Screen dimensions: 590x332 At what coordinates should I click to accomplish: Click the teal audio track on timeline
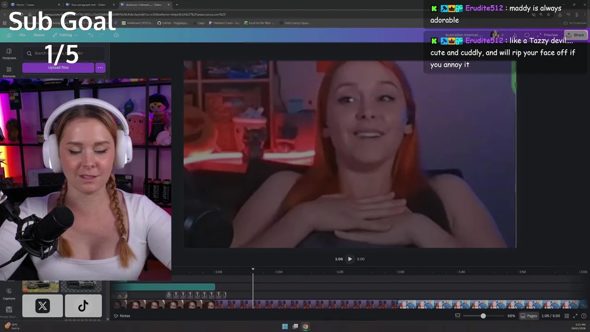coord(163,287)
